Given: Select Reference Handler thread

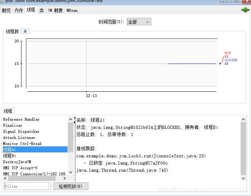Looking at the screenshot, I should tap(35, 119).
